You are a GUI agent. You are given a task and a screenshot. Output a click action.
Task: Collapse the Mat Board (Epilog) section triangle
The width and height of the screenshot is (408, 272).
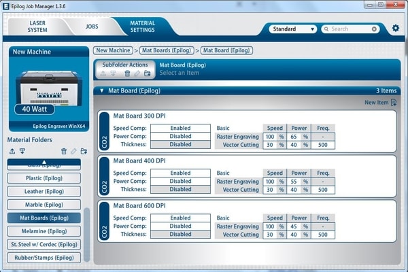[102, 90]
